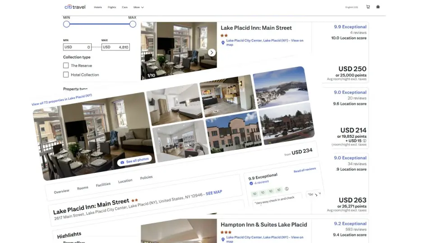Click Read all reviews link

[x=304, y=170]
